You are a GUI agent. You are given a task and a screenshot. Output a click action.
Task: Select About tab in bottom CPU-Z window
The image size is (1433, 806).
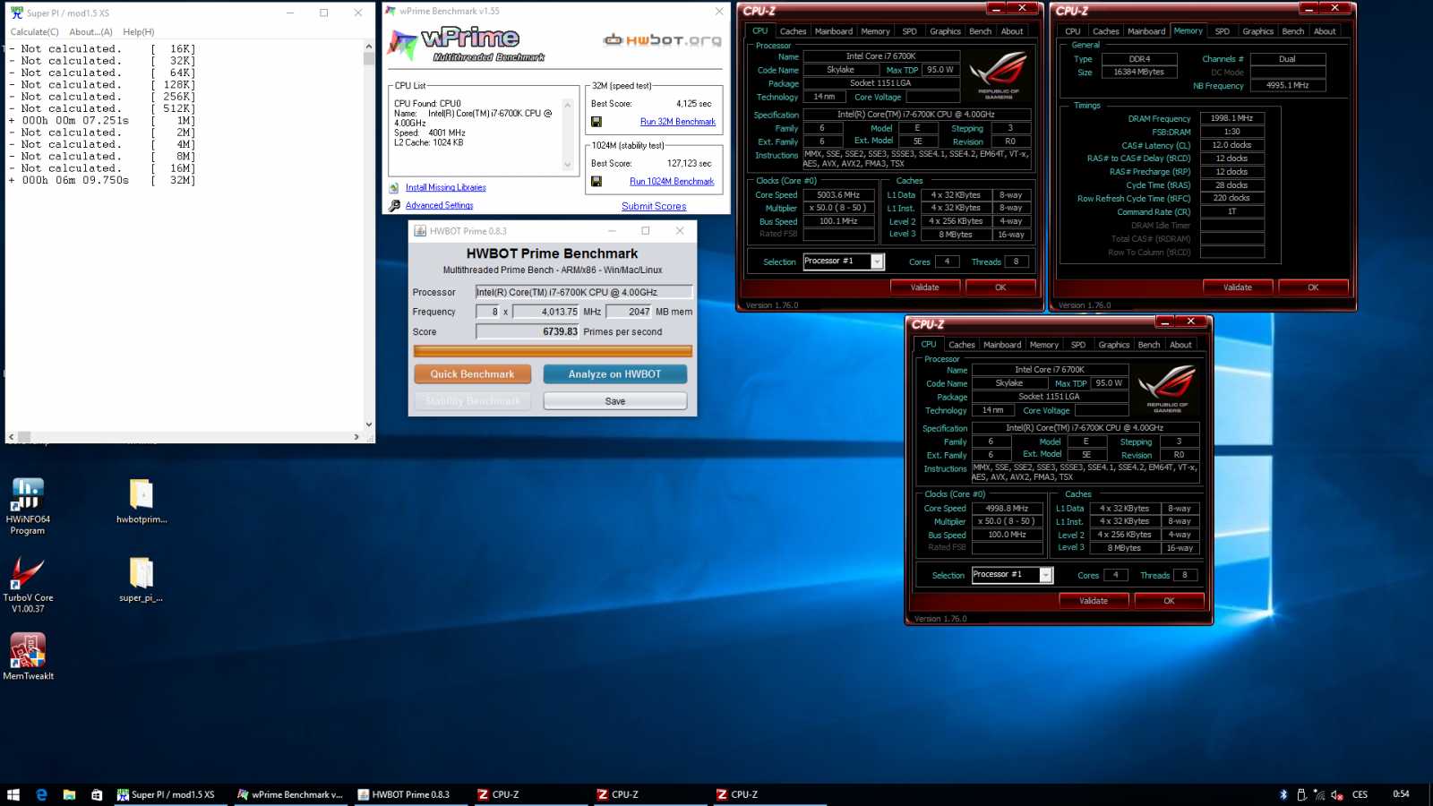1180,345
